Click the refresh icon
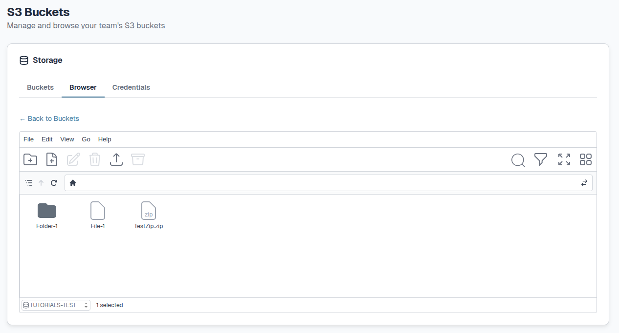Screen dimensions: 619x333 pos(54,183)
